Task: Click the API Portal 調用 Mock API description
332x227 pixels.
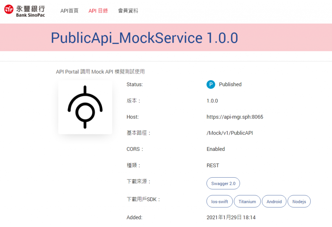Action: click(x=100, y=72)
